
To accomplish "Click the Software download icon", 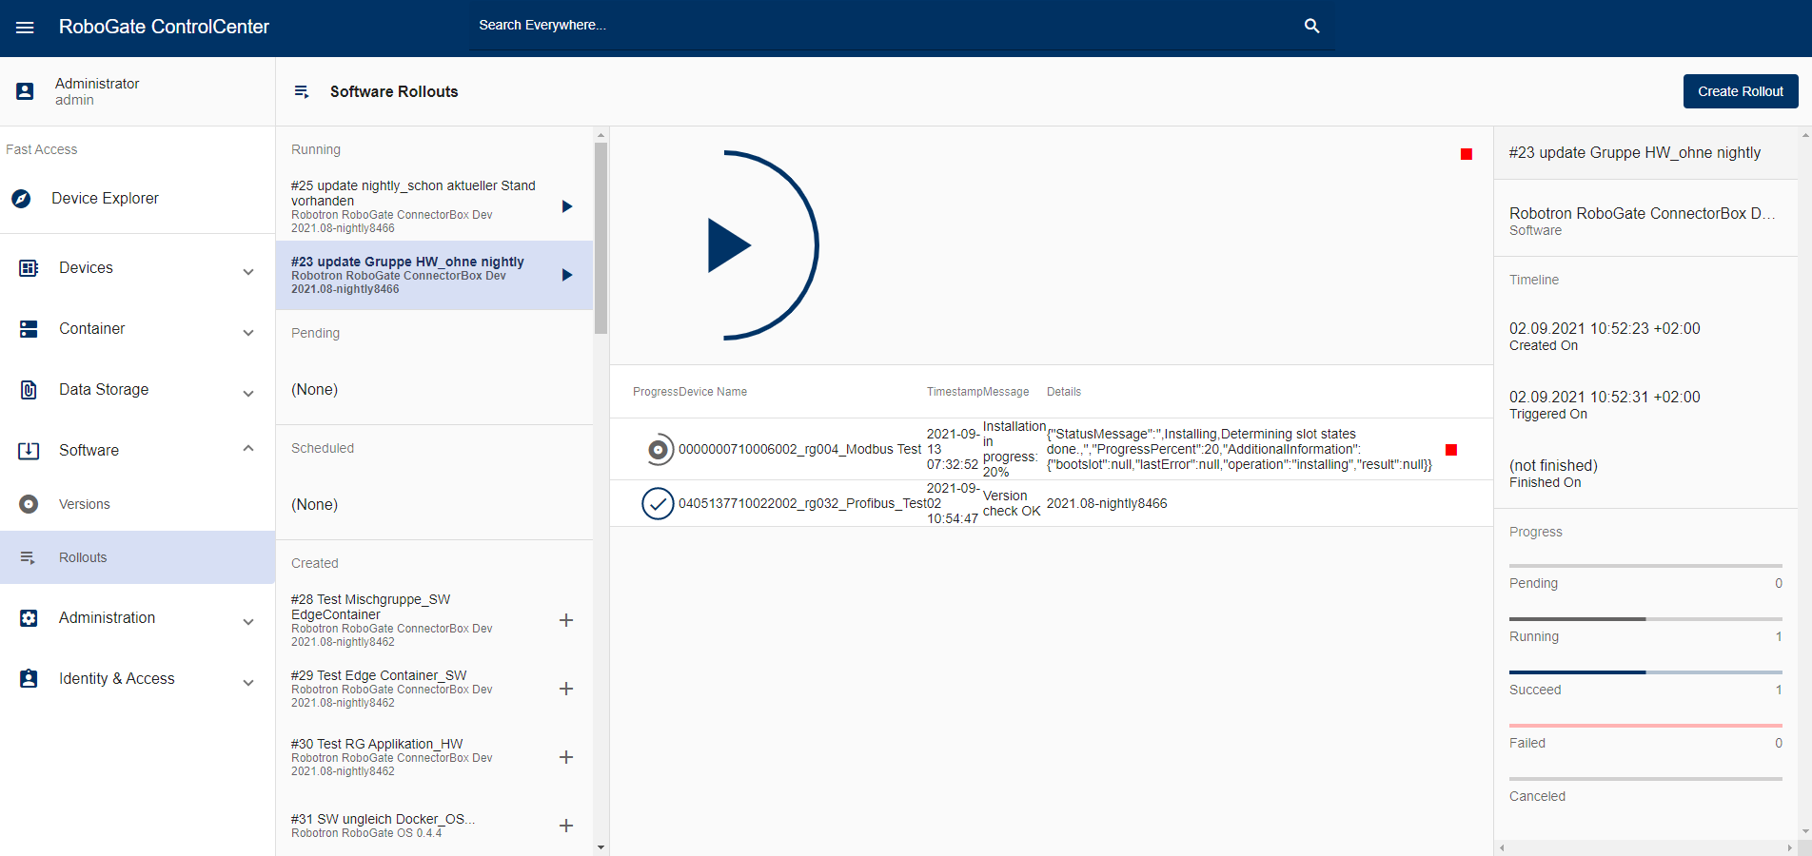I will point(29,451).
